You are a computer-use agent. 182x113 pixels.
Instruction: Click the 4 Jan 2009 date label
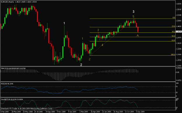(x=72, y=112)
